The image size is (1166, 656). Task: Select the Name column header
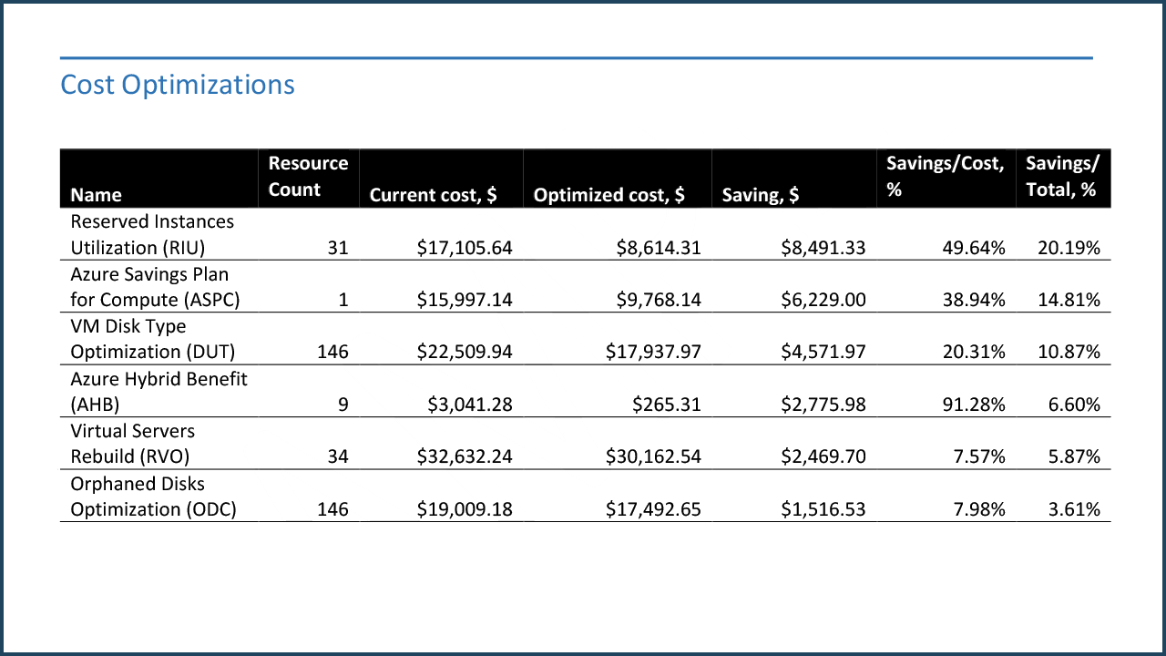coord(96,195)
